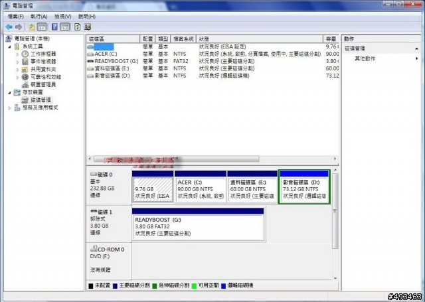425x302 pixels.
Task: Expand the 共用資料夾 node arrow
Action: coord(18,70)
